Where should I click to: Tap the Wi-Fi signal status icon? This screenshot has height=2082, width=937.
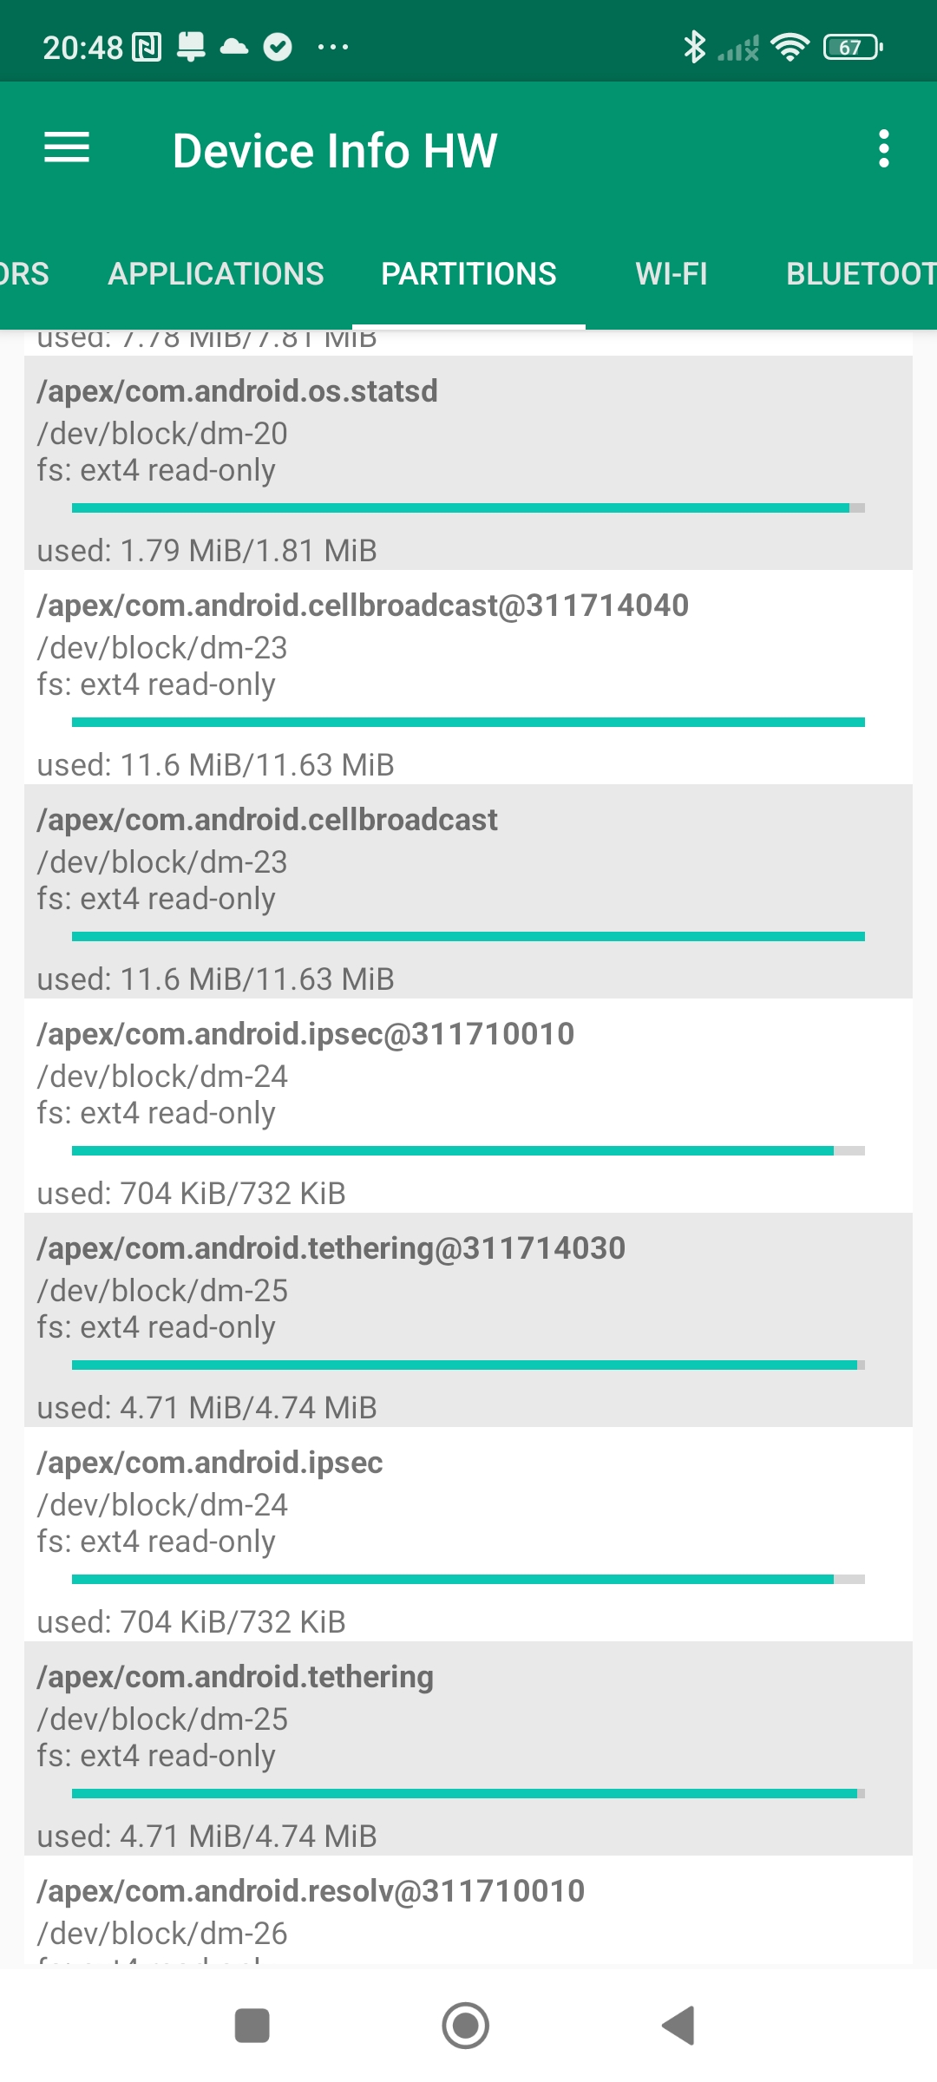(x=790, y=47)
